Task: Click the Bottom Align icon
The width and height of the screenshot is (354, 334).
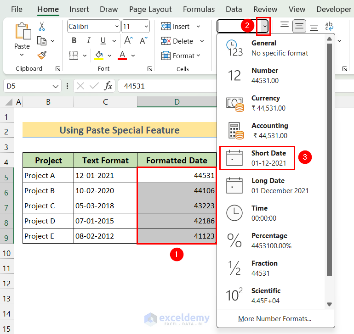Action: point(314,28)
